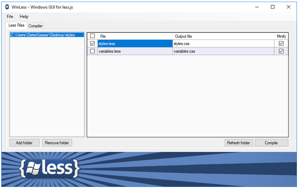Image resolution: width=299 pixels, height=189 pixels.
Task: Select the variables.less file row
Action: click(135, 51)
